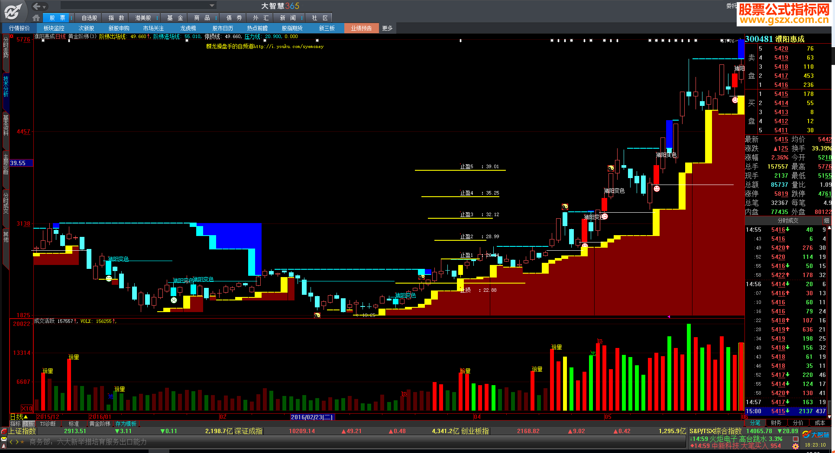This screenshot has height=453, width=835.
Task: Expand the submenu handle beside 商品
Action: 216,18
